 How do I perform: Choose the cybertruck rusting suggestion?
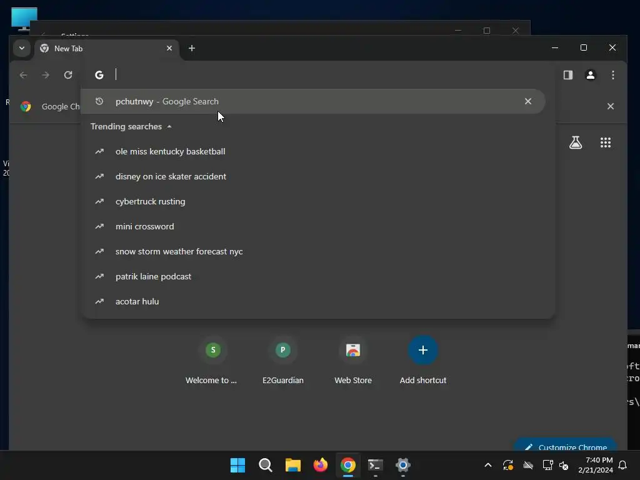tap(317, 202)
